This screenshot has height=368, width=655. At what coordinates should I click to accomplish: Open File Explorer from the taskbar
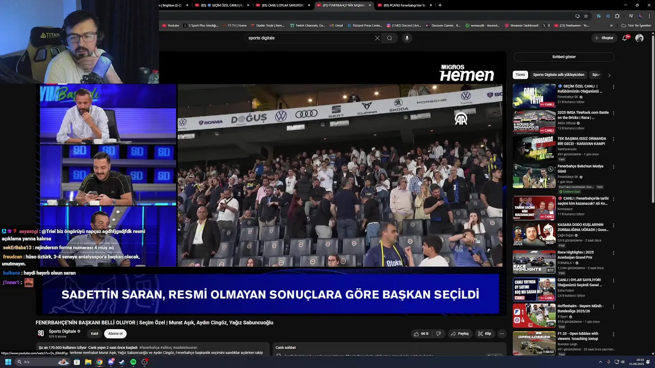88,362
